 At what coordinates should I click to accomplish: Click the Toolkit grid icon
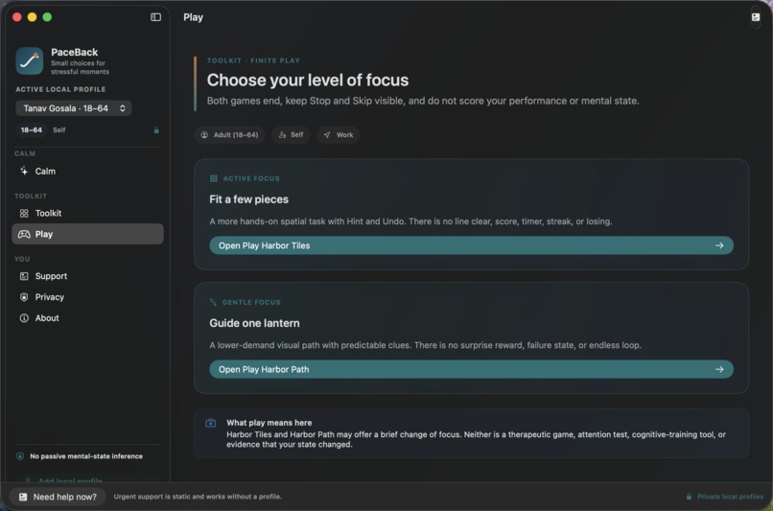pos(24,214)
